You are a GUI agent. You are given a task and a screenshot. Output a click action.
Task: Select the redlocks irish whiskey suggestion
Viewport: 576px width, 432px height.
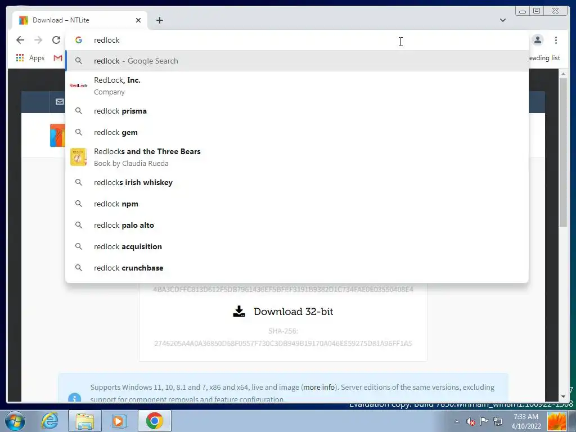point(297,183)
